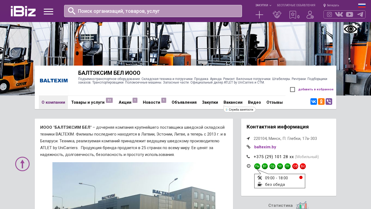Click 'без обеда' lunch break text
The image size is (371, 209).
pos(275,185)
